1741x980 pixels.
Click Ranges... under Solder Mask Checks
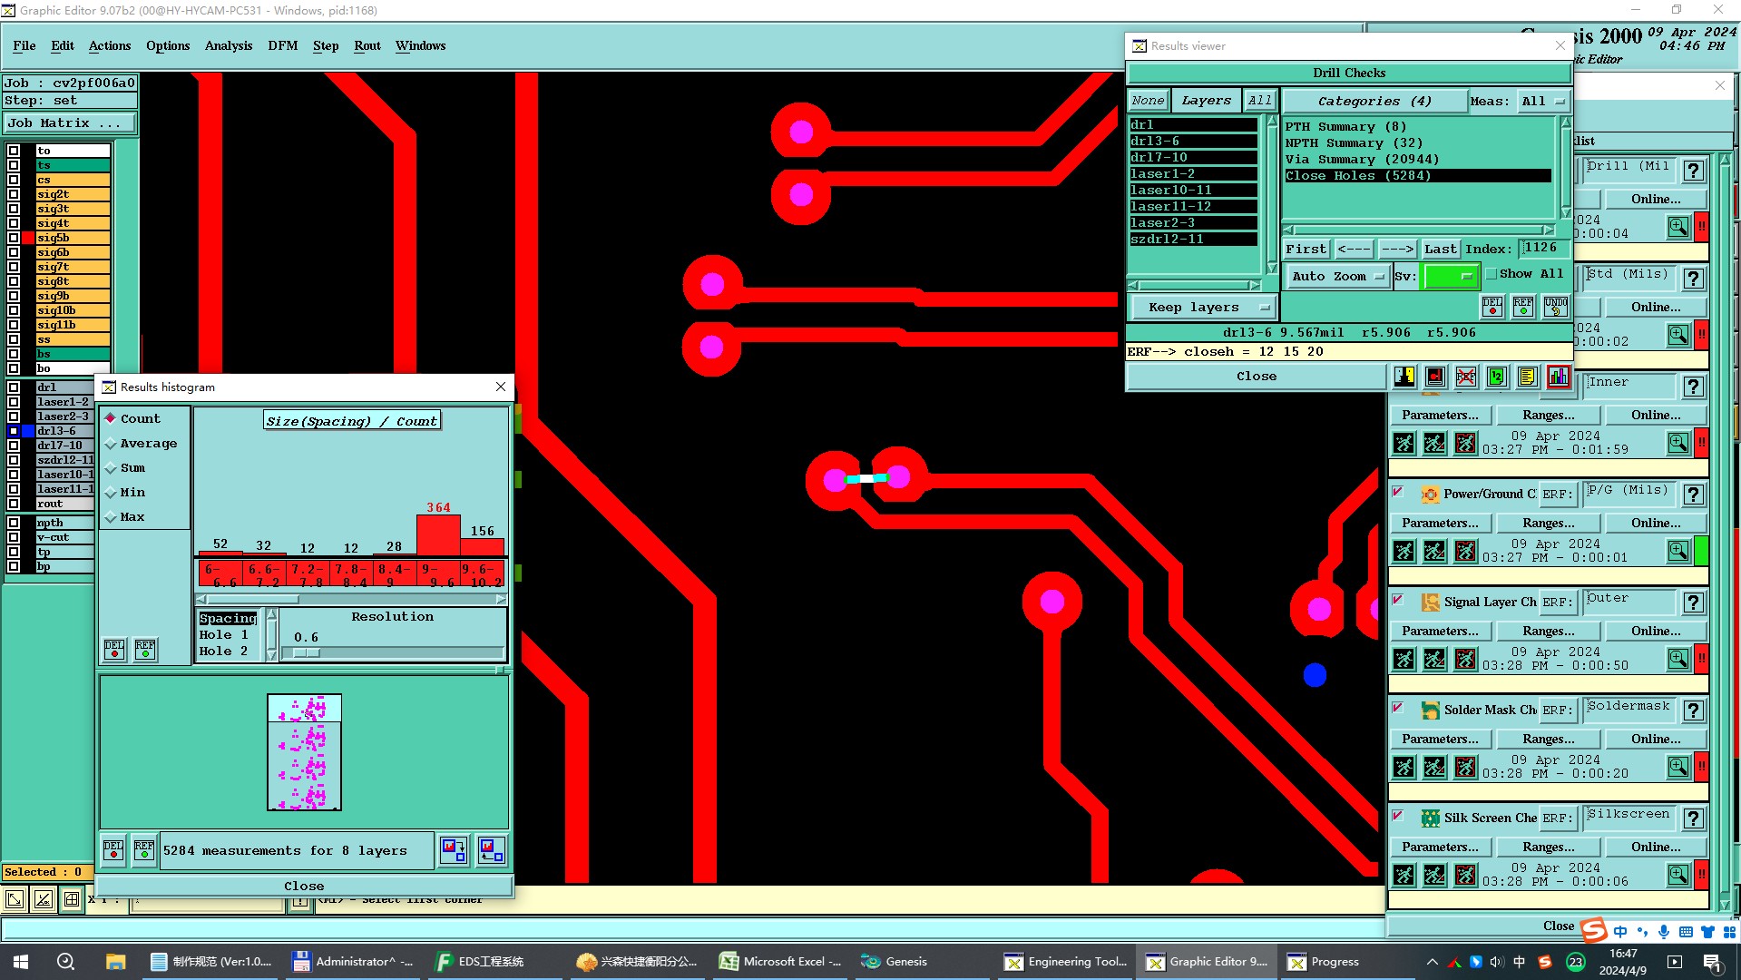(x=1549, y=739)
